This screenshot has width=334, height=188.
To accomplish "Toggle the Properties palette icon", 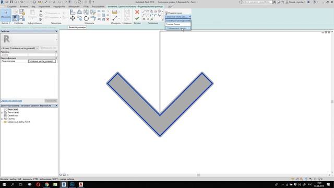I will pyautogui.click(x=15, y=18).
